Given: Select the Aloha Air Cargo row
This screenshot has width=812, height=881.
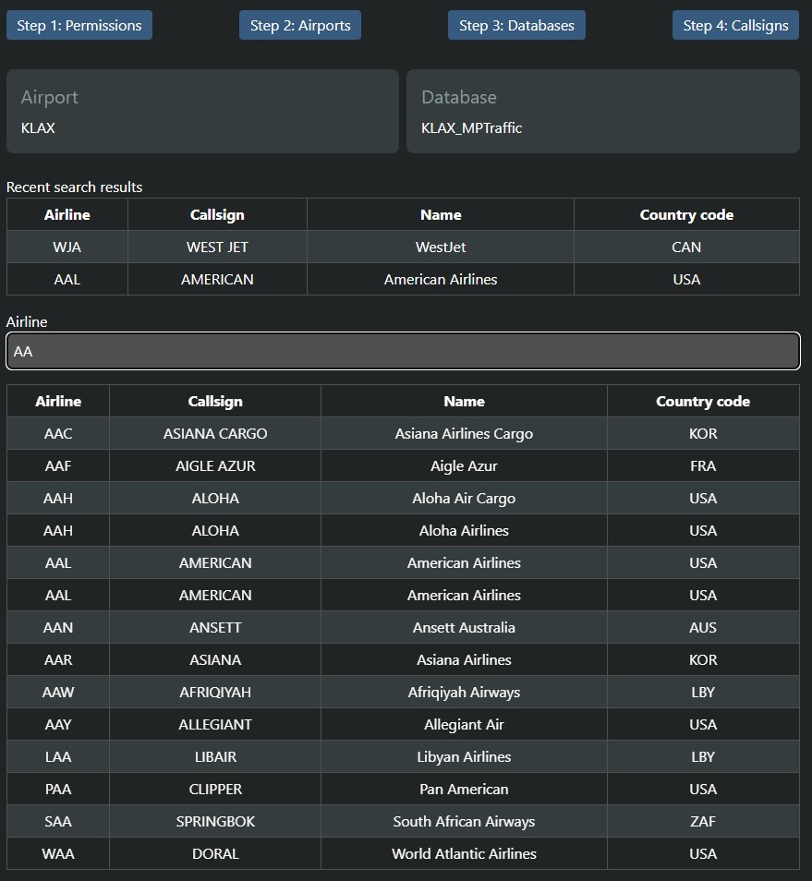Looking at the screenshot, I should click(403, 498).
